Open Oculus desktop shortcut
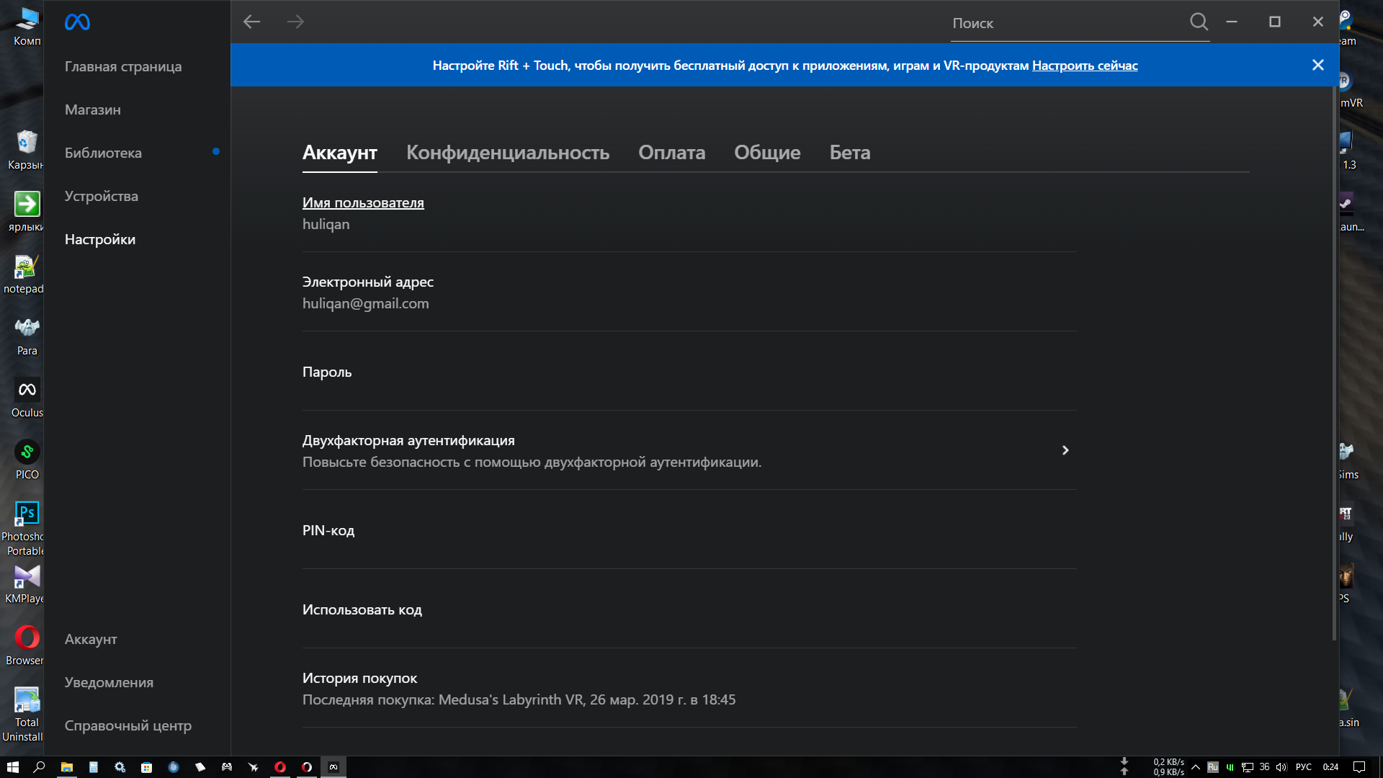 pyautogui.click(x=27, y=398)
